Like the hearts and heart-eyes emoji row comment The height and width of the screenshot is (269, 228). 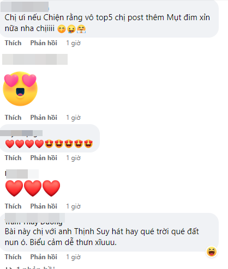[x=13, y=158]
